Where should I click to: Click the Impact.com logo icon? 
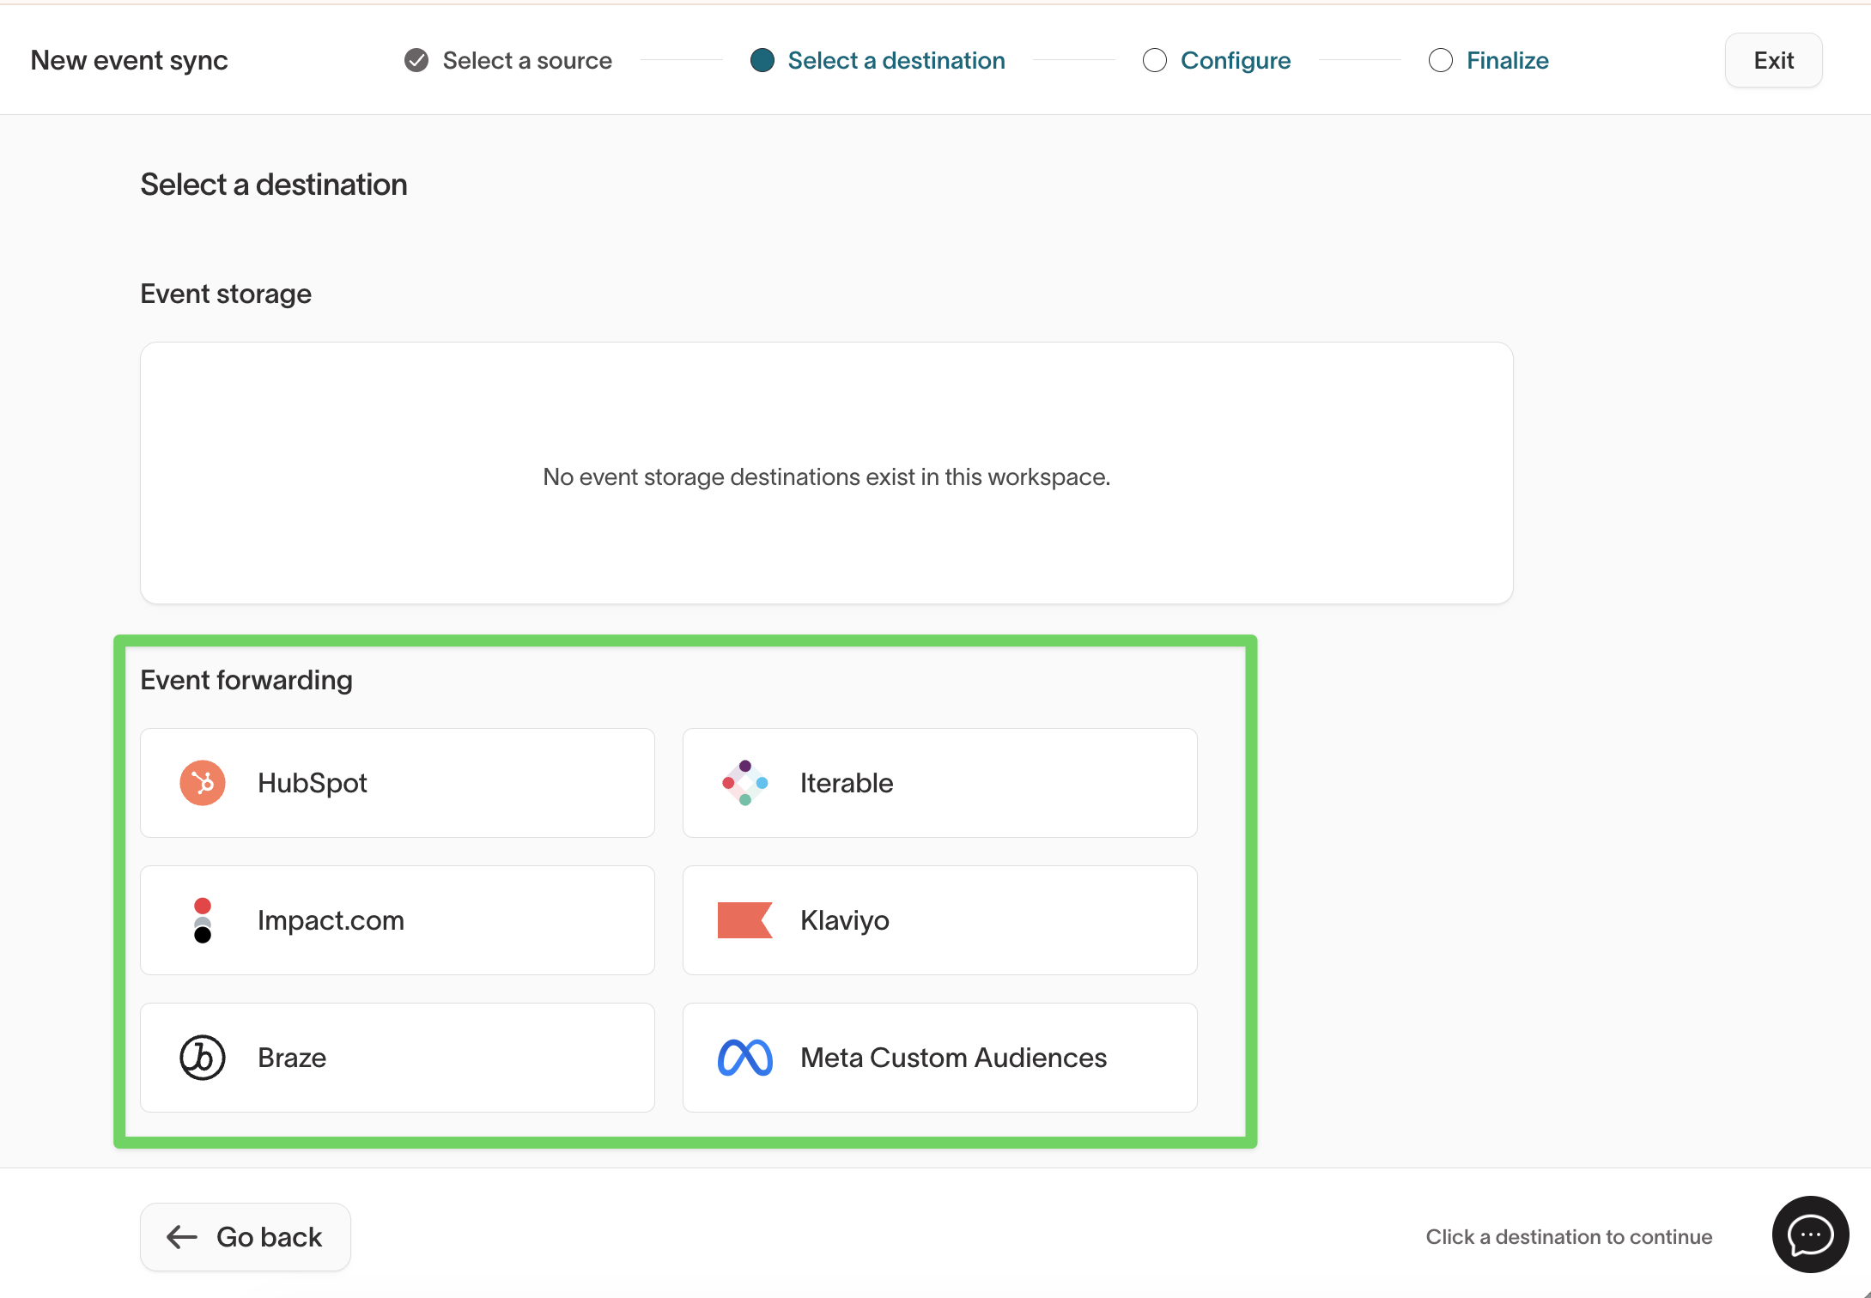point(203,920)
